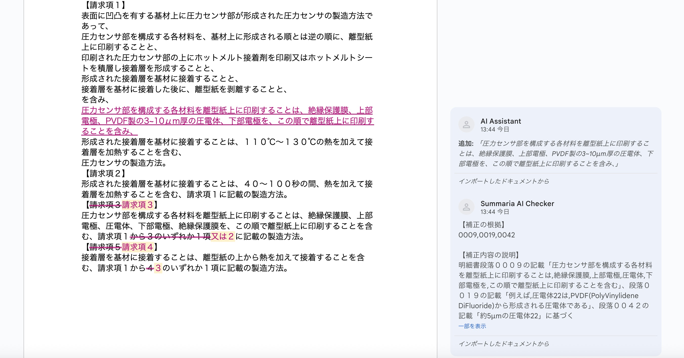684x358 pixels.
Task: Click the line を含み、
Action: [95, 100]
